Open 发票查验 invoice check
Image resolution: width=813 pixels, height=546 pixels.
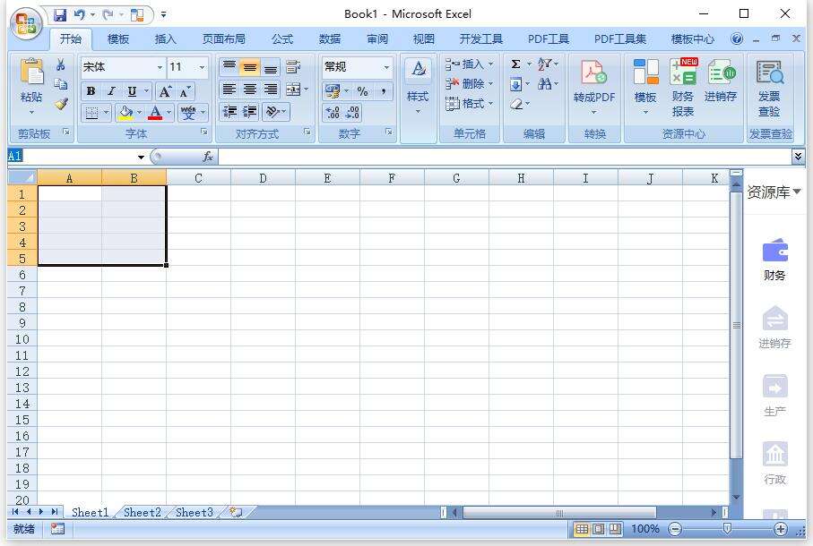coord(769,89)
